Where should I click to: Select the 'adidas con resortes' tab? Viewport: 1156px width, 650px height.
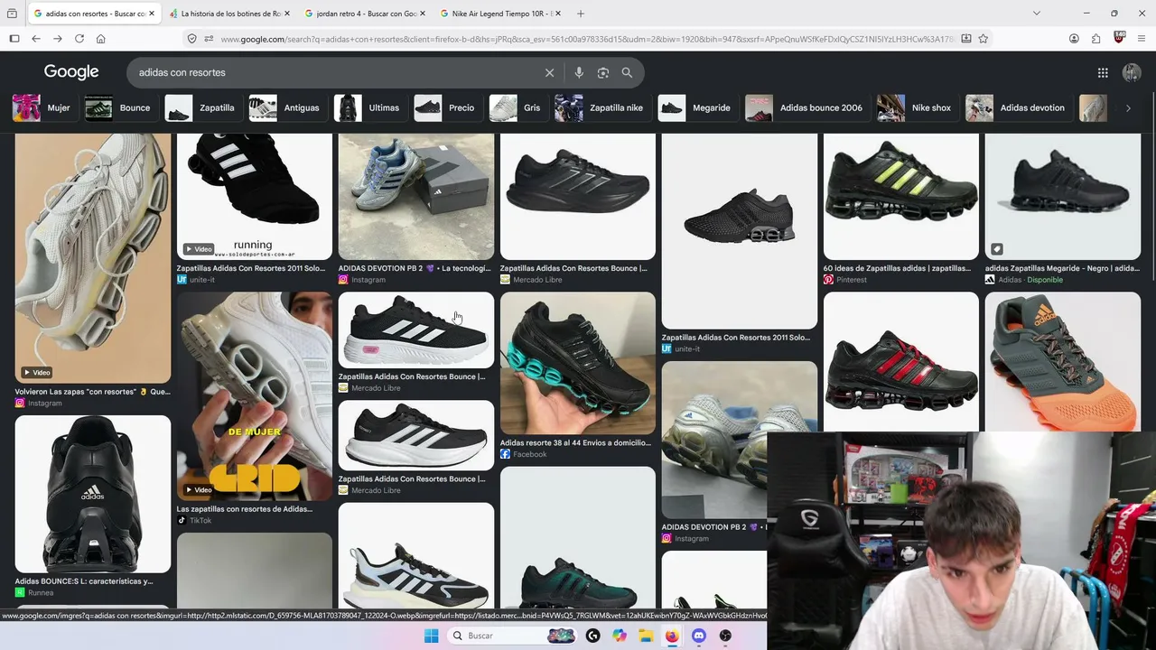pos(94,14)
